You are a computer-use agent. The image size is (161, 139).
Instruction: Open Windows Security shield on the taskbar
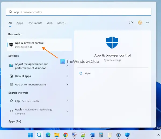(127, 135)
